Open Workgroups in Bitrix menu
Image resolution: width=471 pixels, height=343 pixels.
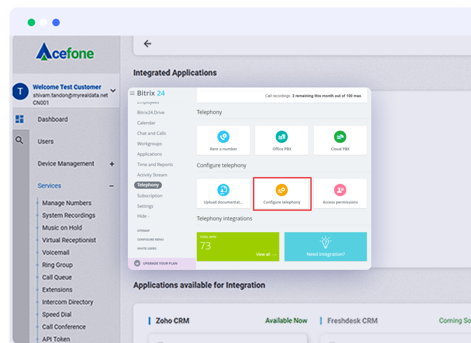coord(150,144)
